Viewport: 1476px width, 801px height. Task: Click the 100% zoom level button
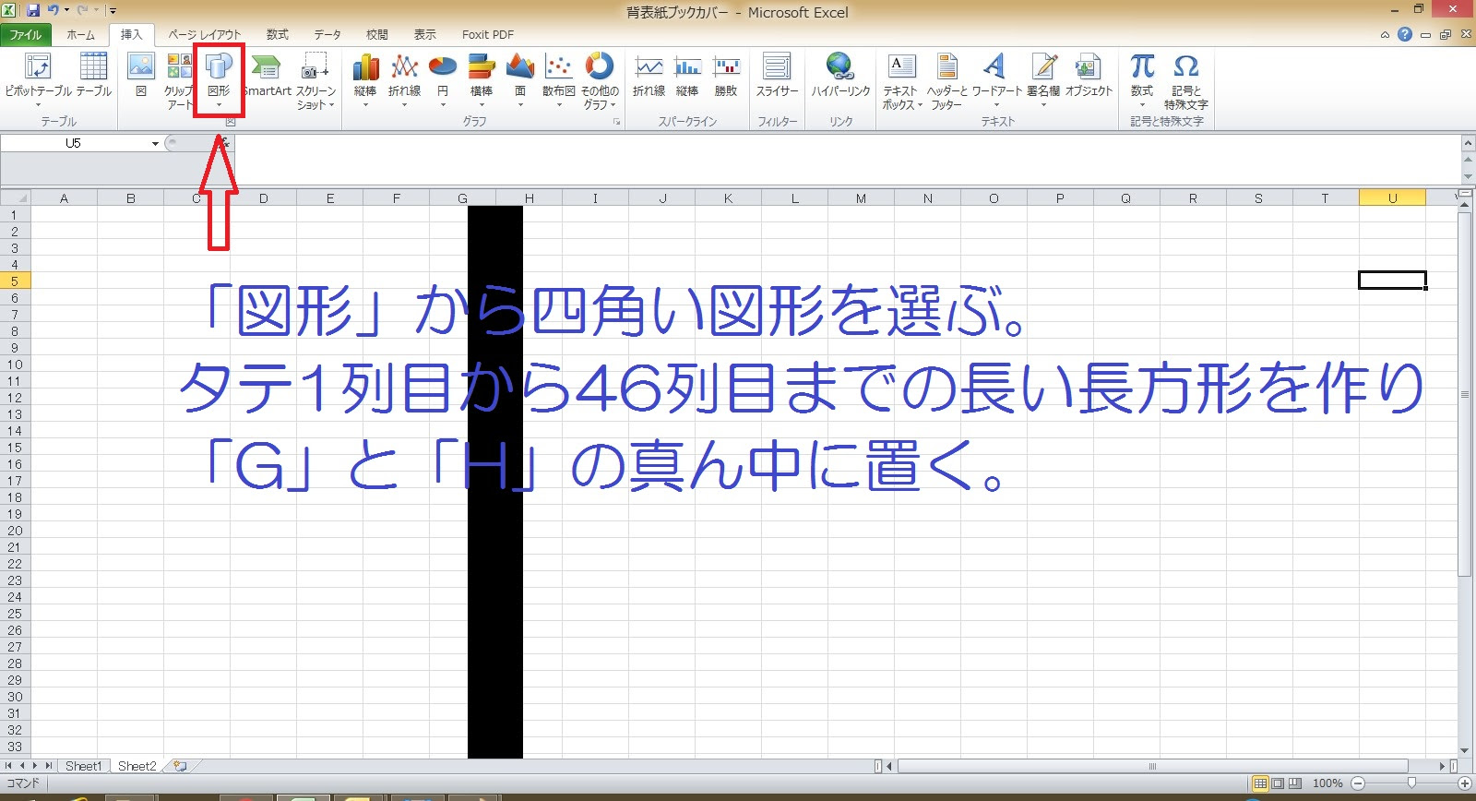1327,783
